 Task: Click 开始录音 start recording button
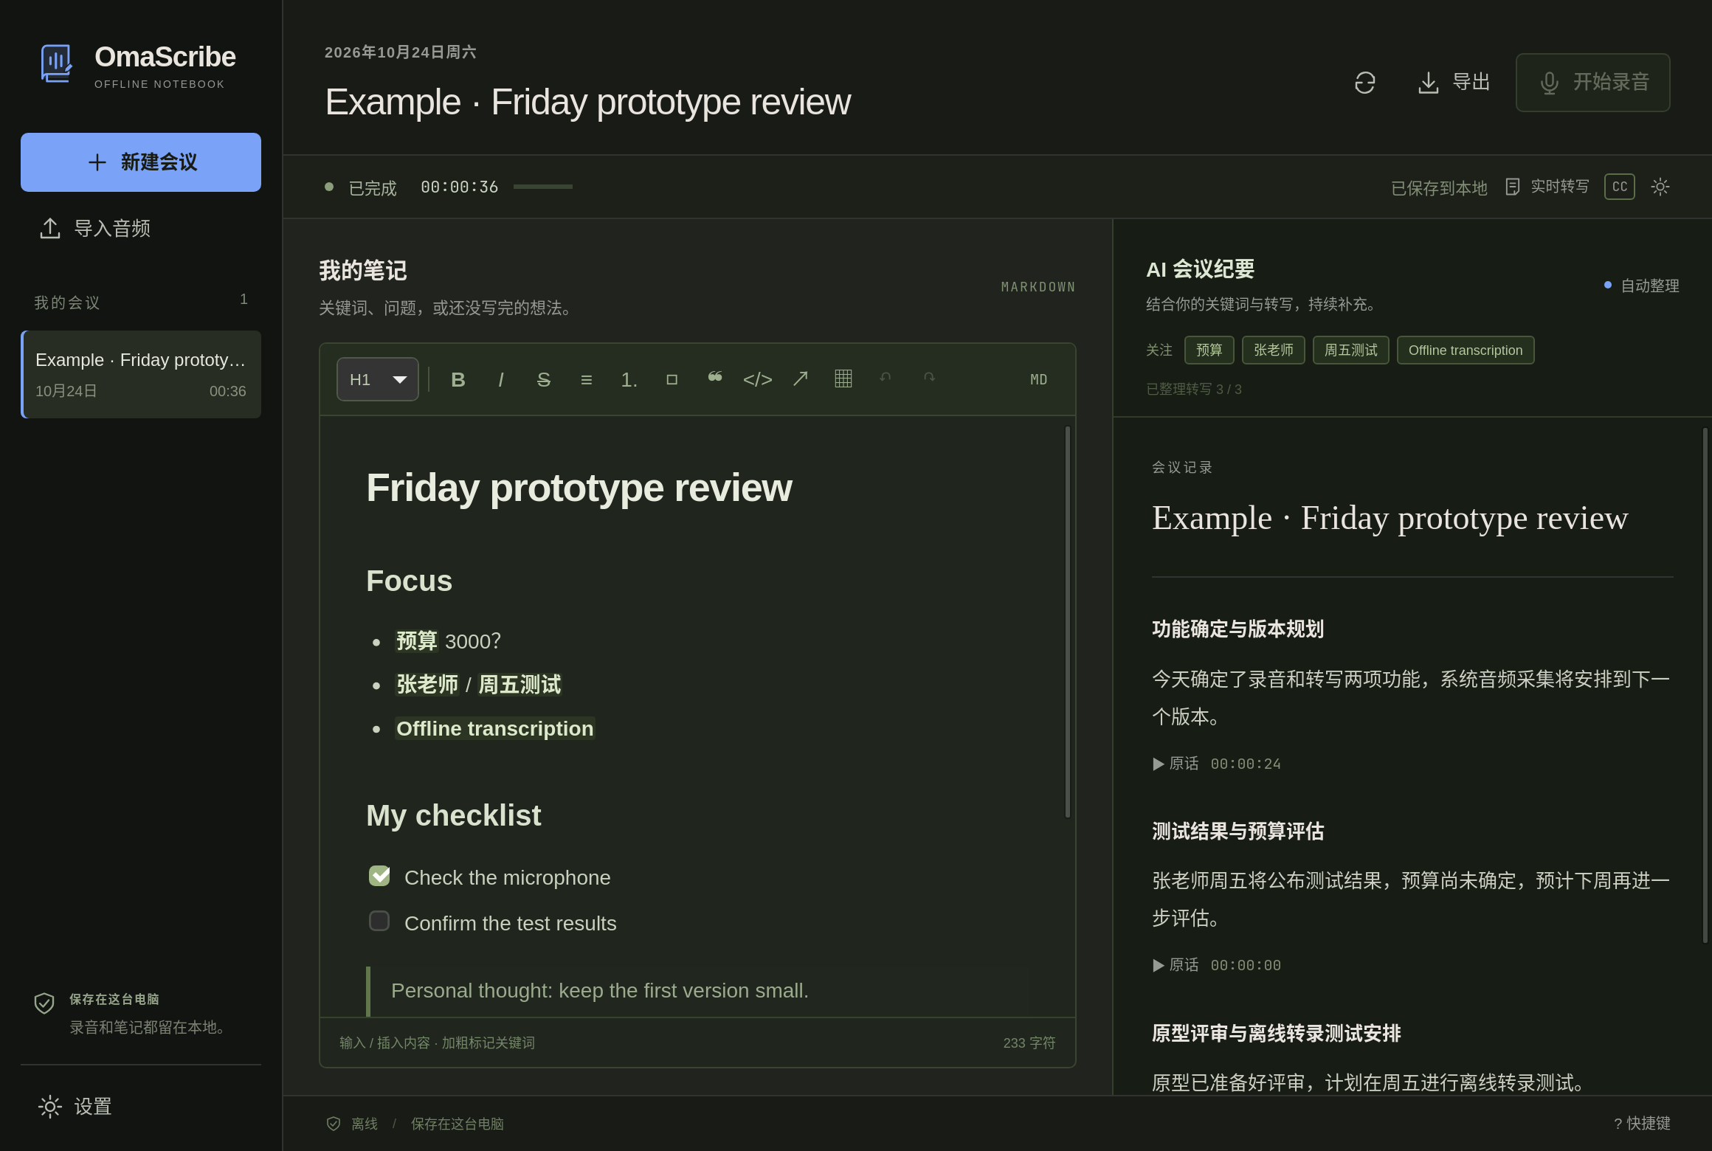(1592, 83)
